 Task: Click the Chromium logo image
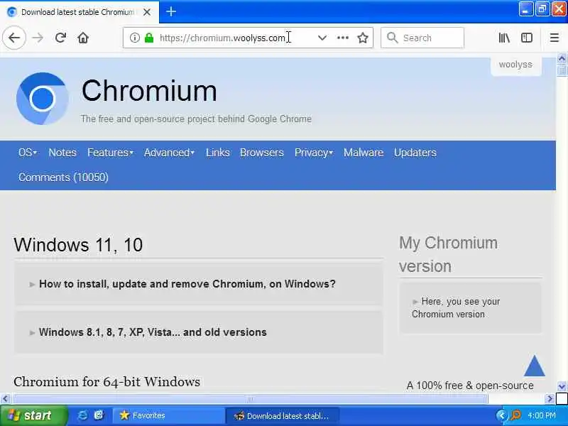(x=43, y=99)
